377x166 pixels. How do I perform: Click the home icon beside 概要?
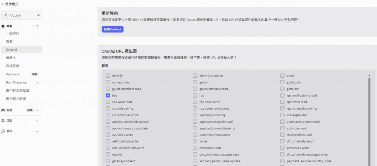point(3,26)
